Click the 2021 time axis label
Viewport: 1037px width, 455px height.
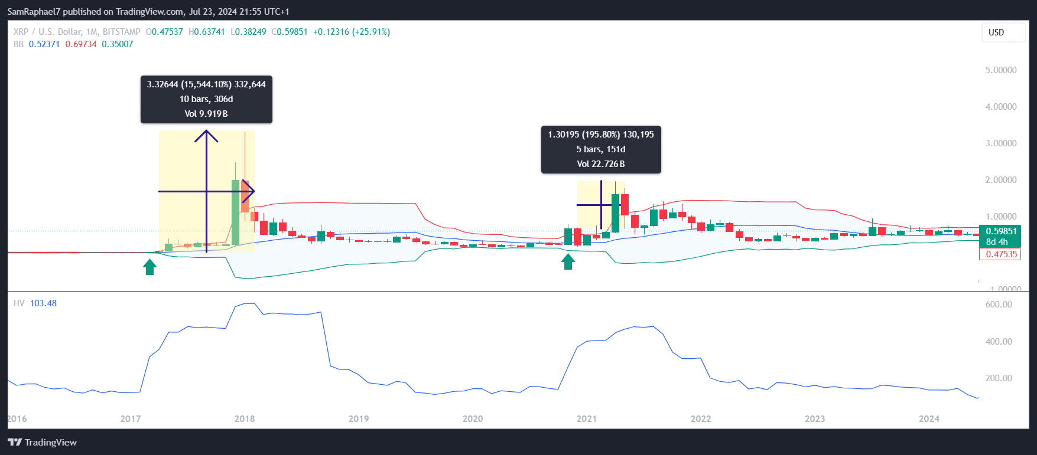(587, 419)
